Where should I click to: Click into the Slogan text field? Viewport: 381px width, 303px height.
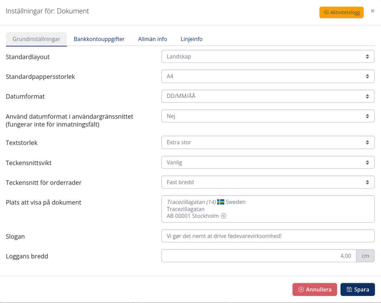268,236
